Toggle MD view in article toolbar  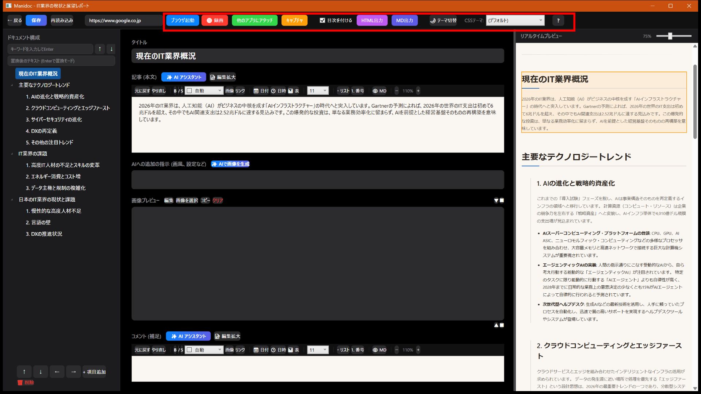pos(379,91)
